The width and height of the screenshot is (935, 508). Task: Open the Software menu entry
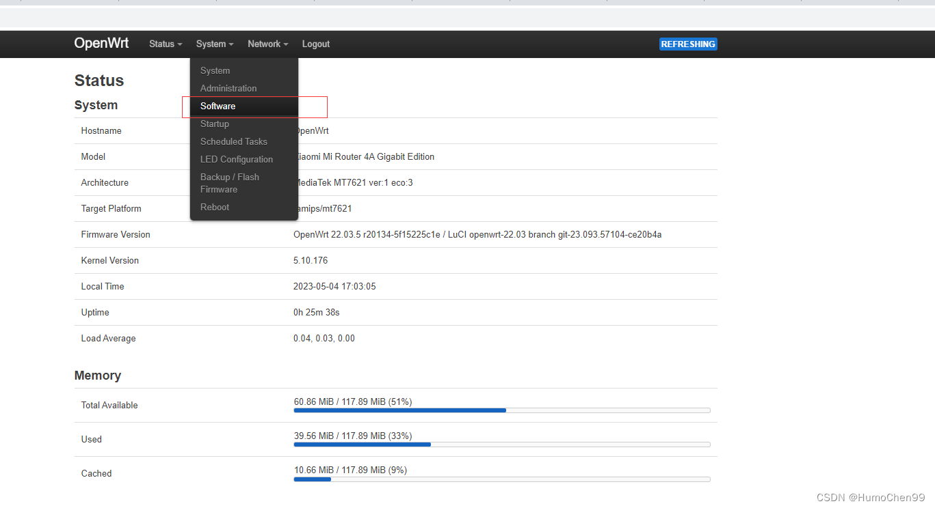click(244, 106)
